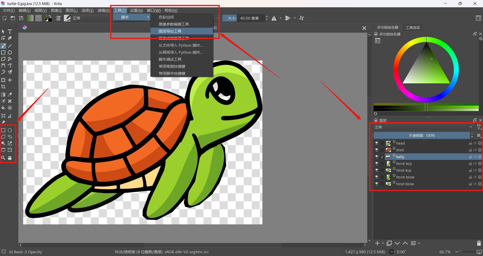
Task: Select the Rectangle shape tool
Action: coord(3,52)
